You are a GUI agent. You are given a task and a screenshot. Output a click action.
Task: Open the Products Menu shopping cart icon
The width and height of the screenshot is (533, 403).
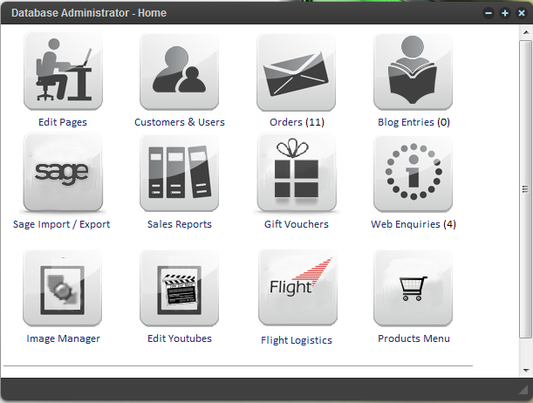(413, 288)
